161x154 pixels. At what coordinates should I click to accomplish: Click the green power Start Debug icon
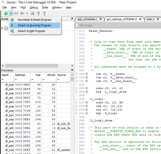pyautogui.click(x=6, y=13)
